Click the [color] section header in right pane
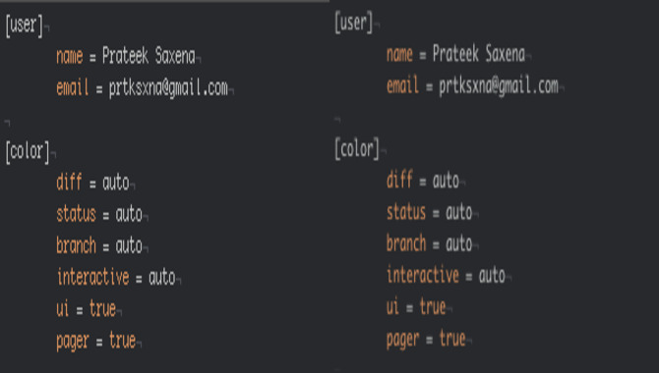The image size is (659, 373). tap(357, 149)
